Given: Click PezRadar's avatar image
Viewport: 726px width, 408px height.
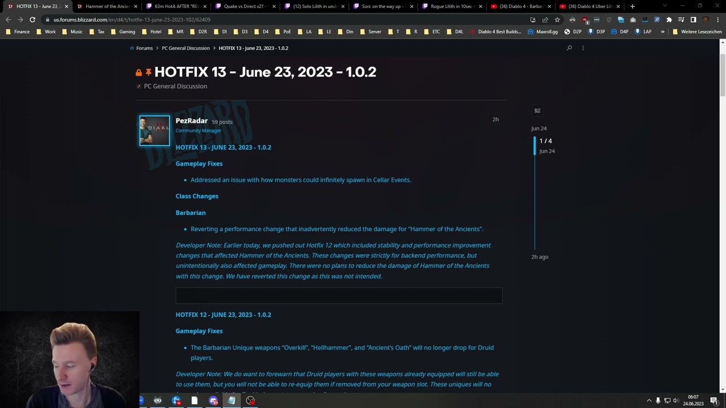Looking at the screenshot, I should pos(154,130).
